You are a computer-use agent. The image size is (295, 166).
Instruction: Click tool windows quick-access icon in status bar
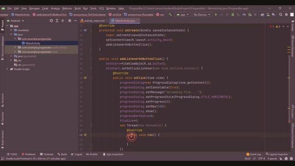point(2,159)
